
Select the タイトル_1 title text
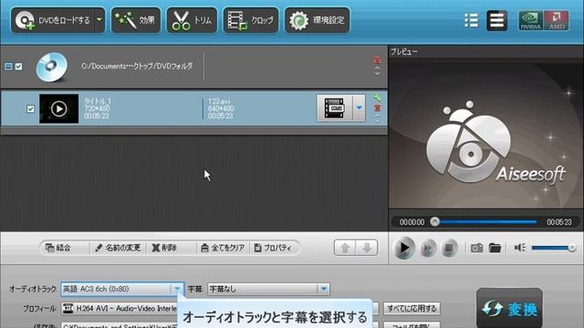(98, 101)
